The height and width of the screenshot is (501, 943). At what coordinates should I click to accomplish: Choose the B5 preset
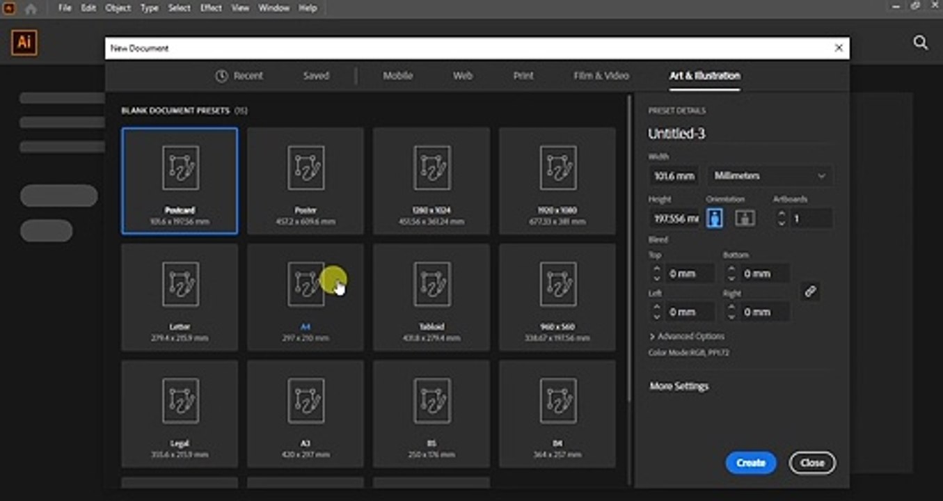pyautogui.click(x=431, y=413)
